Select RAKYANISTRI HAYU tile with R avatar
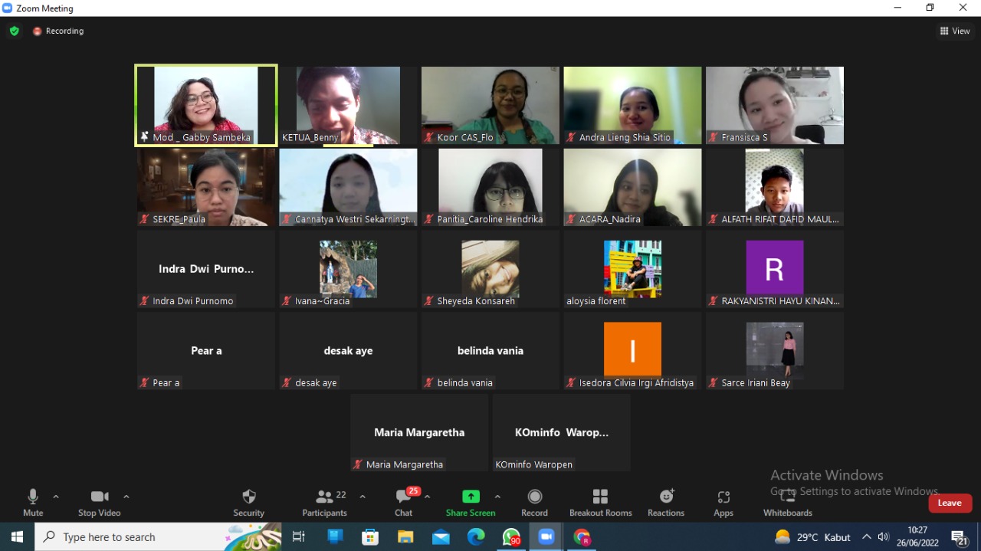The height and width of the screenshot is (551, 981). (x=775, y=269)
